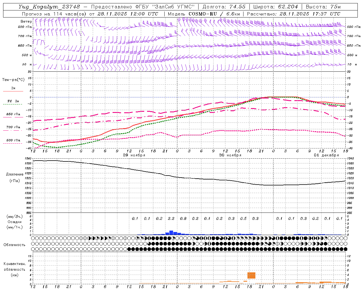Click the Ветер panel label
The height and width of the screenshot is (289, 362).
tap(26, 21)
